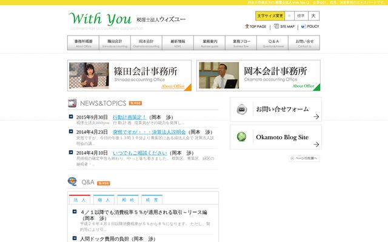The height and width of the screenshot is (242, 388).
Task: Click the SITE MAP icon
Action: click(276, 26)
